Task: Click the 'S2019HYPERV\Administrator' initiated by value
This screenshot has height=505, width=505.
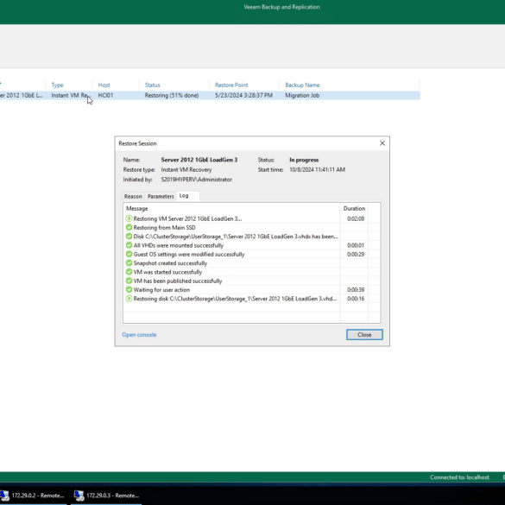Action: (197, 180)
